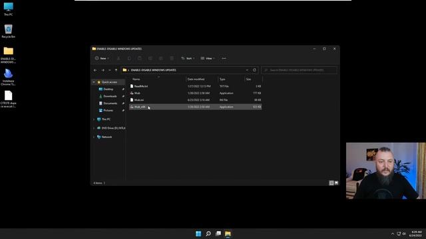Sort by the Date modified column header
The width and height of the screenshot is (426, 239).
click(196, 79)
